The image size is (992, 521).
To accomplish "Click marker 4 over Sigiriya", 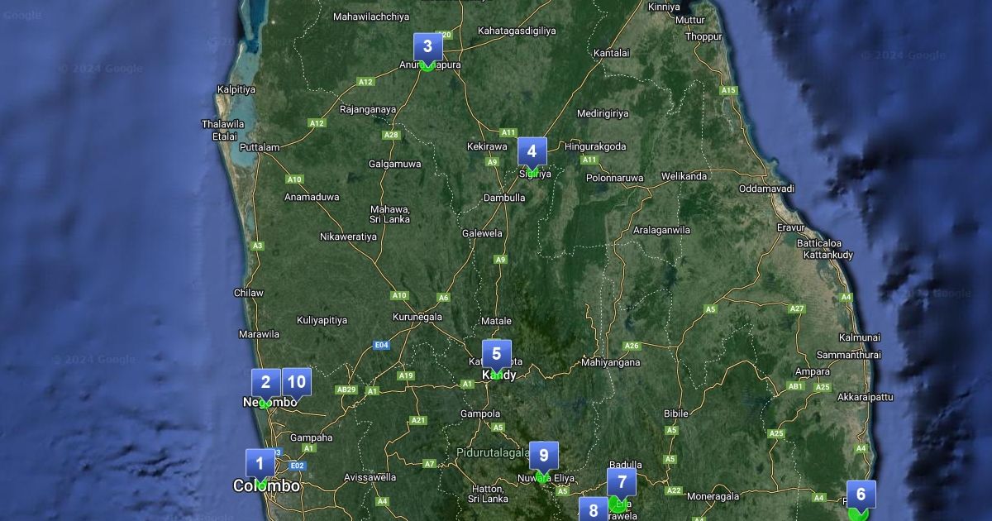I will tap(532, 151).
